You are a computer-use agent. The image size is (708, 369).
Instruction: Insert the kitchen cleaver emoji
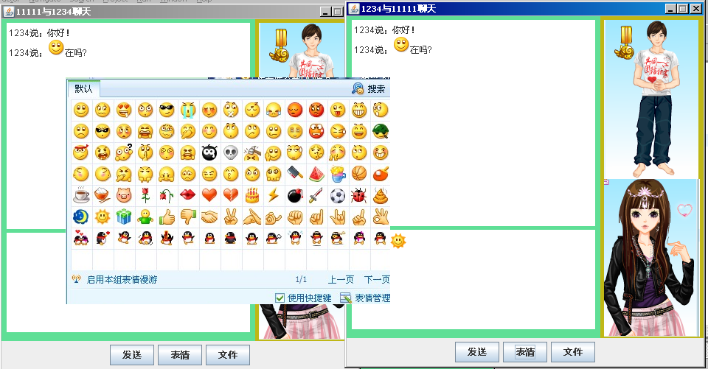[295, 174]
